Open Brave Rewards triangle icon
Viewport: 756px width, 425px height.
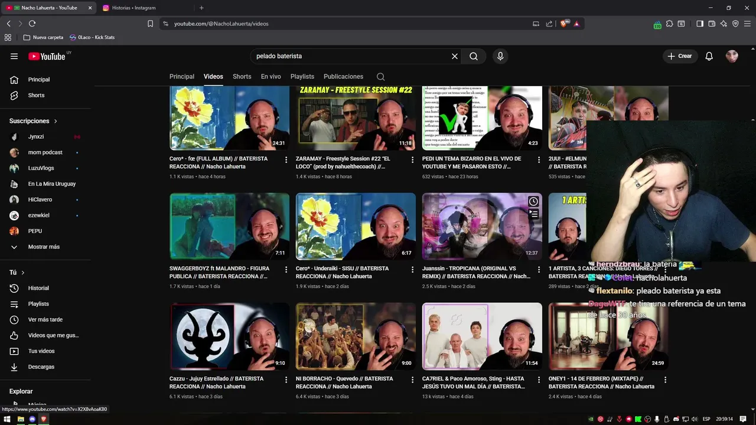pos(576,24)
